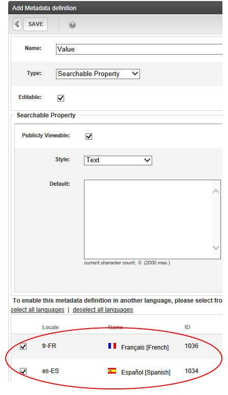
Task: Uncheck the fr-FR language checkbox
Action: pos(23,347)
